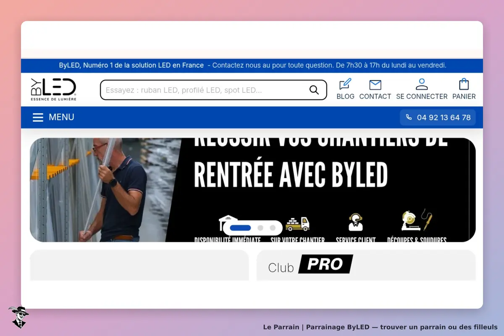Click the 'Club' card heading text
This screenshot has height=336, width=504.
pos(281,268)
